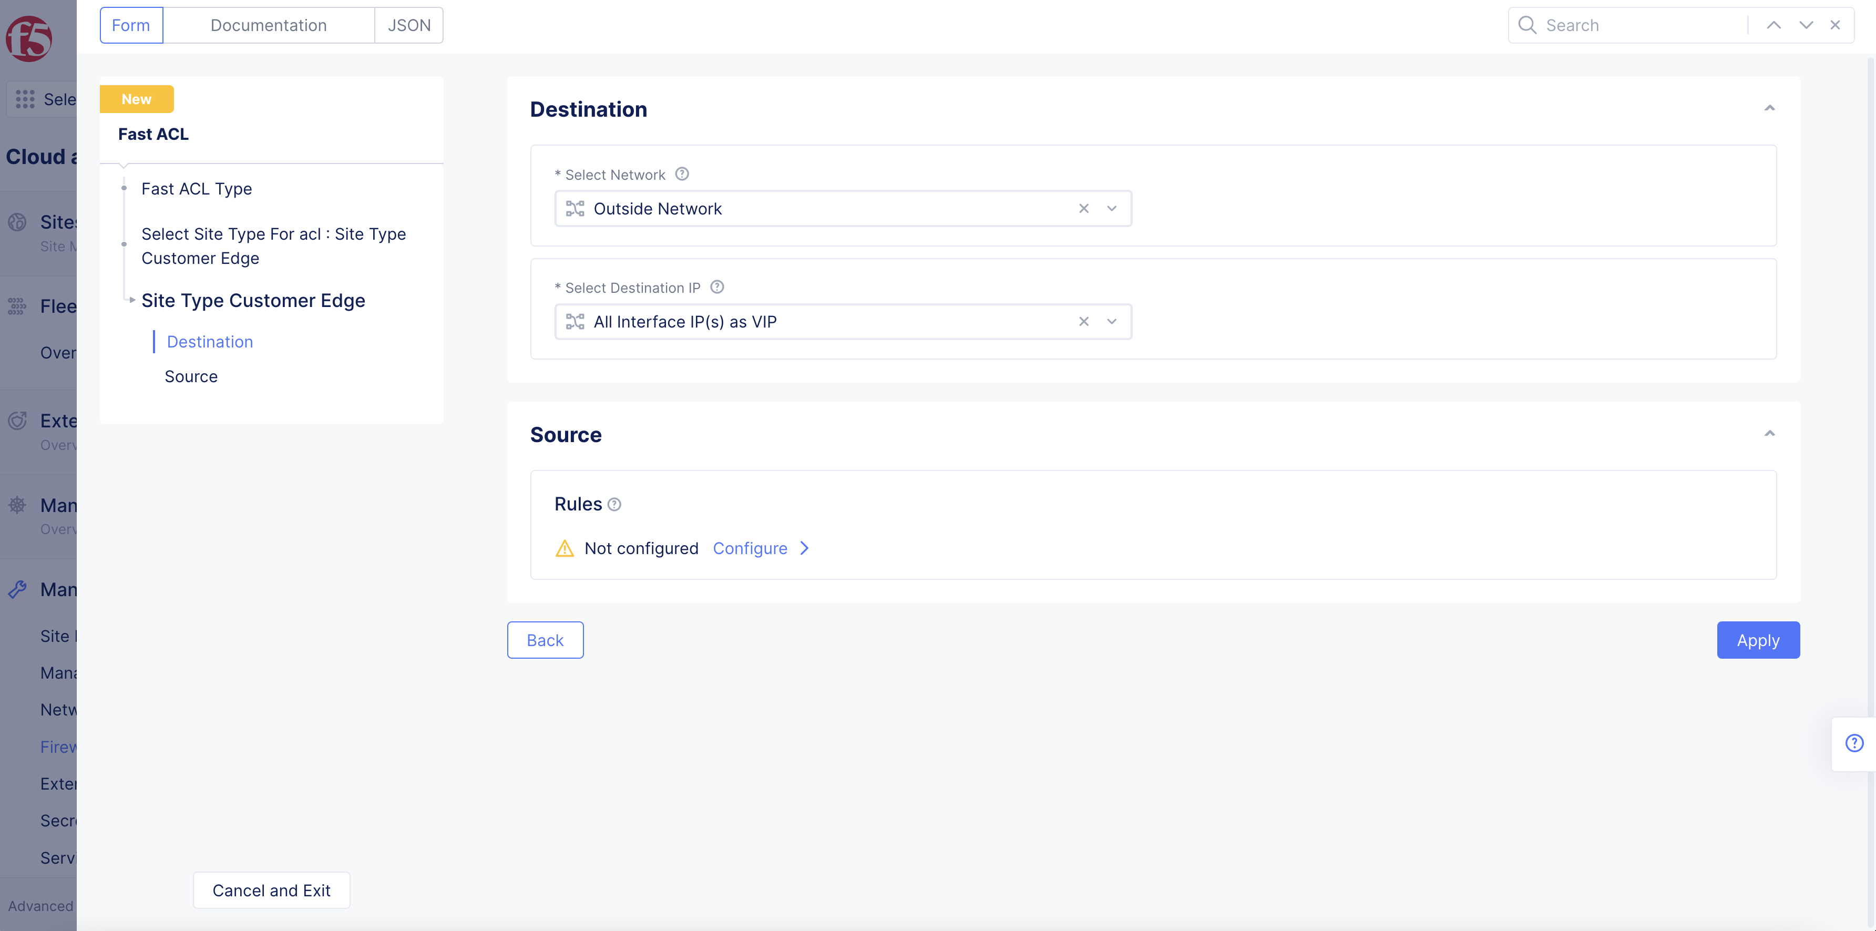1876x931 pixels.
Task: Open help tooltip beside Select Network
Action: pyautogui.click(x=682, y=174)
